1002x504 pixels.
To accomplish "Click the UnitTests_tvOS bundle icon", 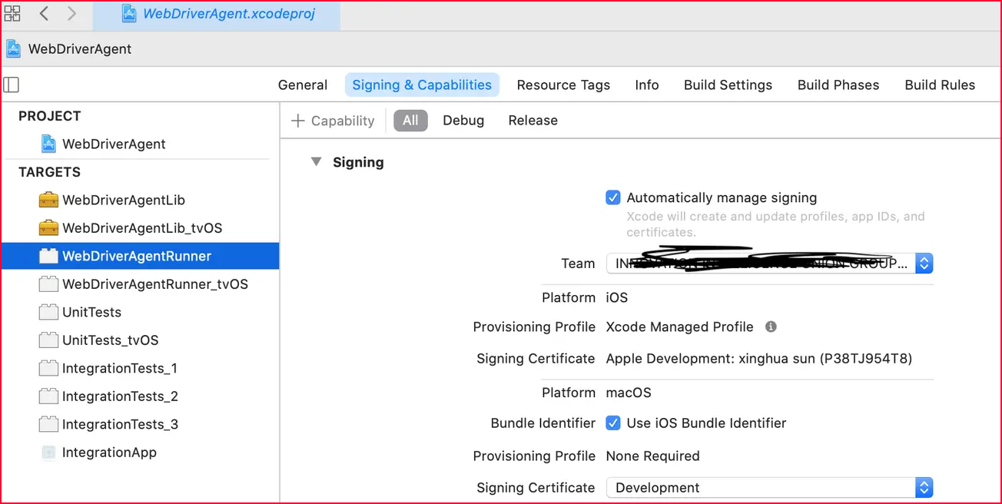I will (48, 340).
